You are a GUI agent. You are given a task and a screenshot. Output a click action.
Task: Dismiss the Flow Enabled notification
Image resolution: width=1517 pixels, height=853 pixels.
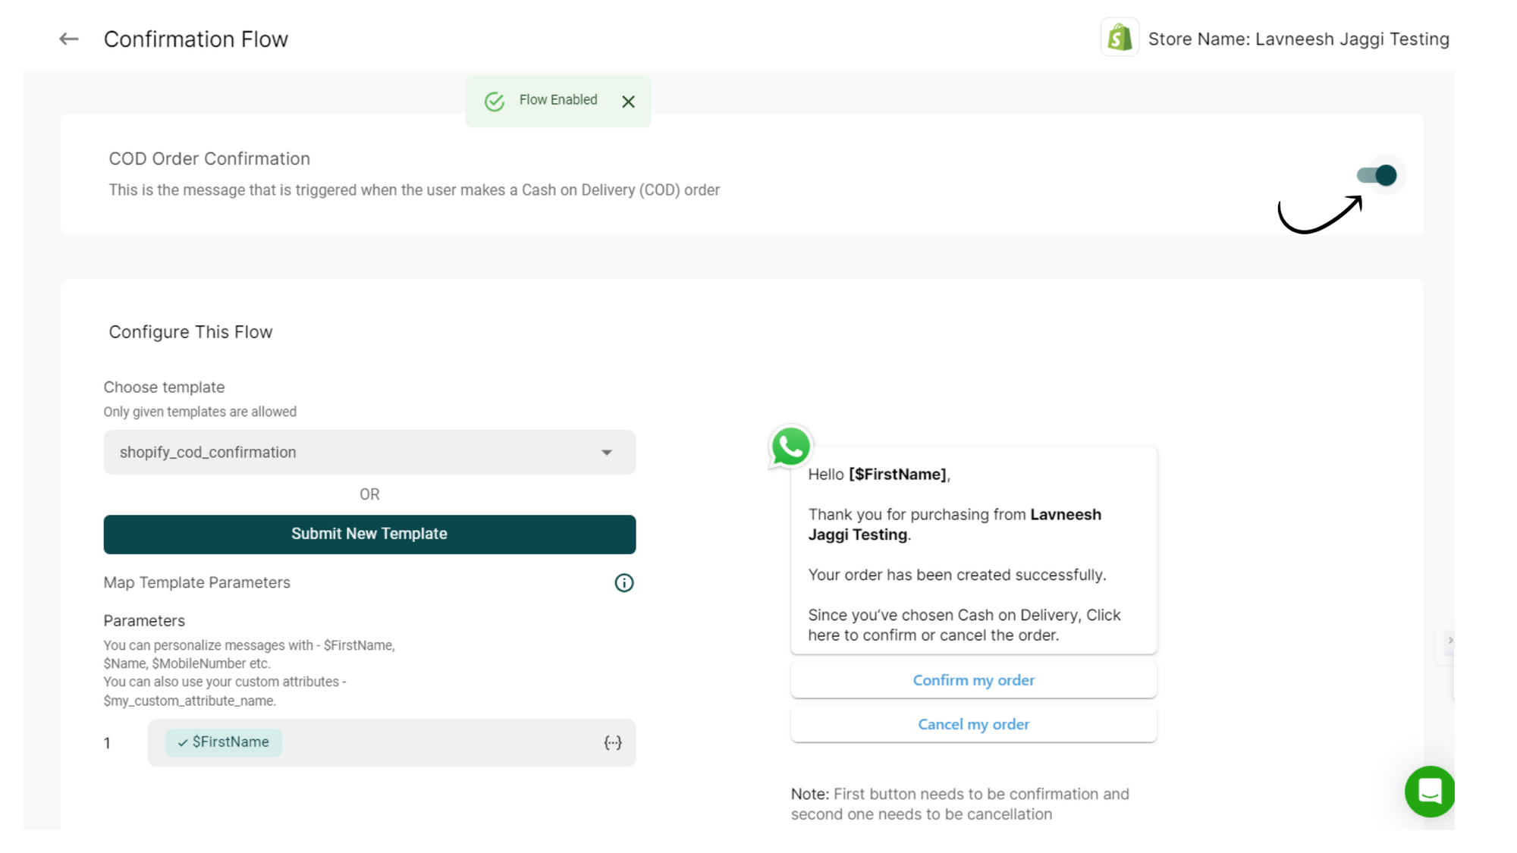628,102
